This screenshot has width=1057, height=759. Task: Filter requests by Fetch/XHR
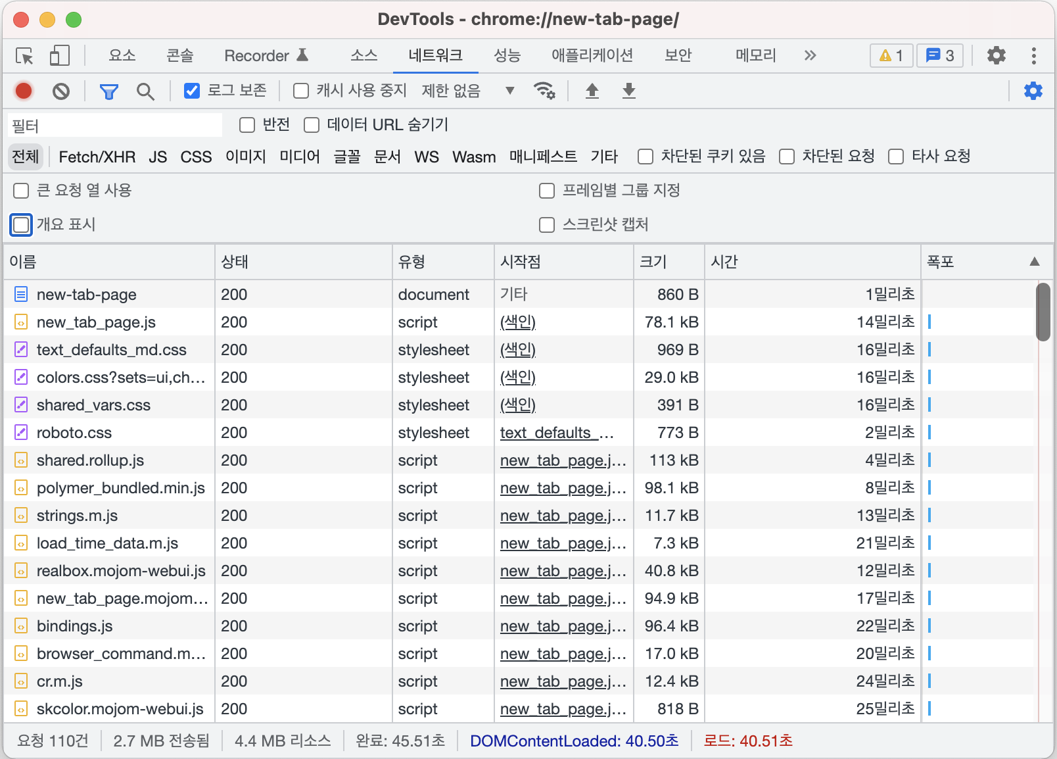click(x=97, y=157)
